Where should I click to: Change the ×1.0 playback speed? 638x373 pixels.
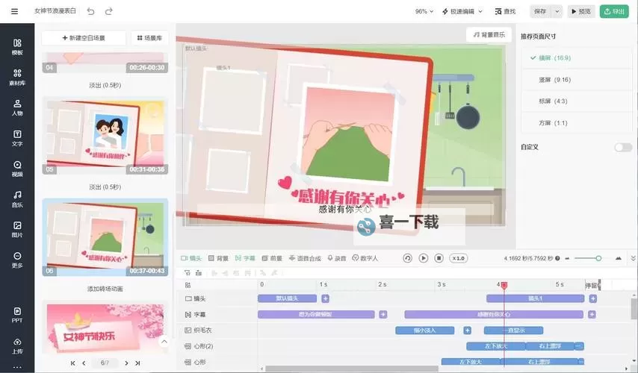coord(458,258)
